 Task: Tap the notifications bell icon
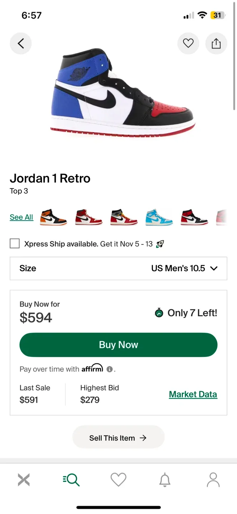pos(164,480)
